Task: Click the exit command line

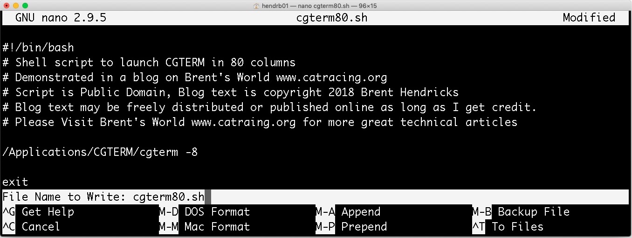Action: [15, 182]
